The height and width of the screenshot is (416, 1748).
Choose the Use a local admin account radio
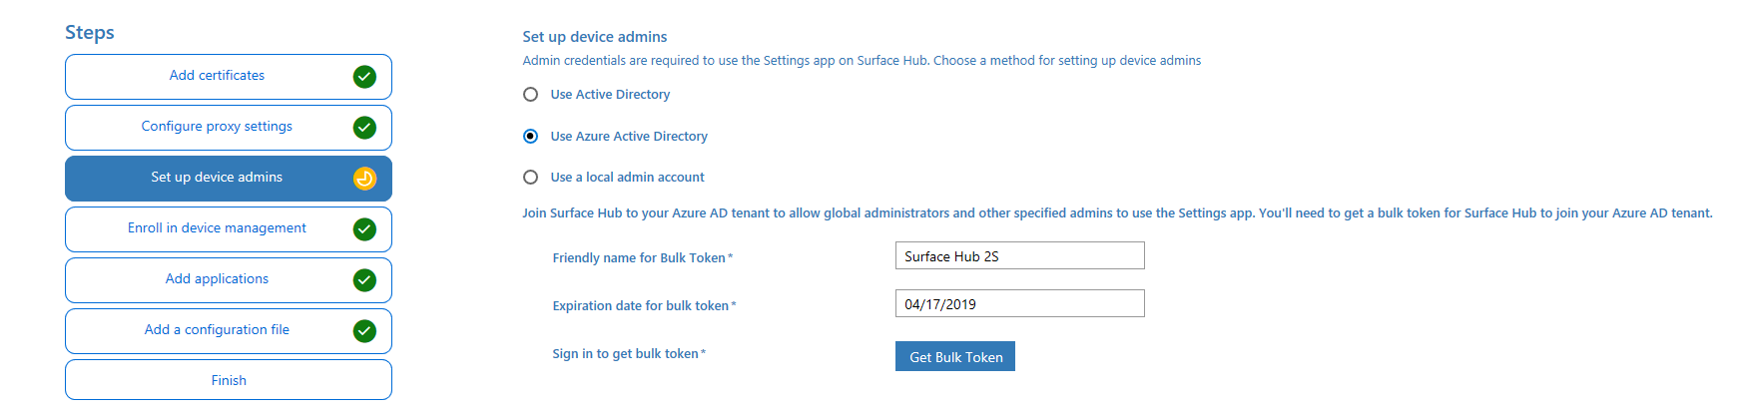click(x=531, y=178)
